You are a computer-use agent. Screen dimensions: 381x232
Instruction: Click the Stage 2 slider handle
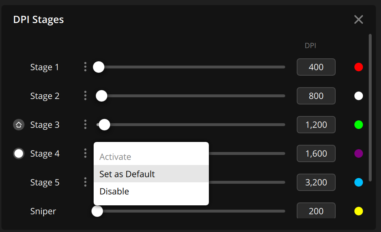tap(101, 95)
